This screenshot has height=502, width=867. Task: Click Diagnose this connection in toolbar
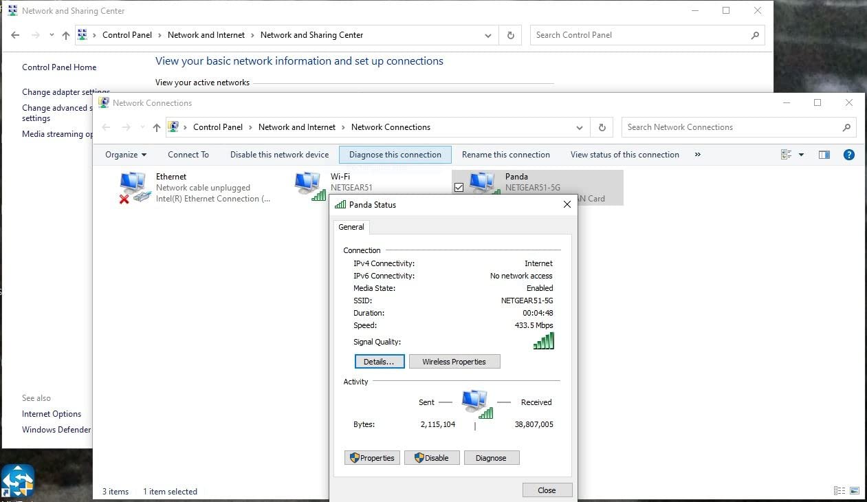click(395, 155)
